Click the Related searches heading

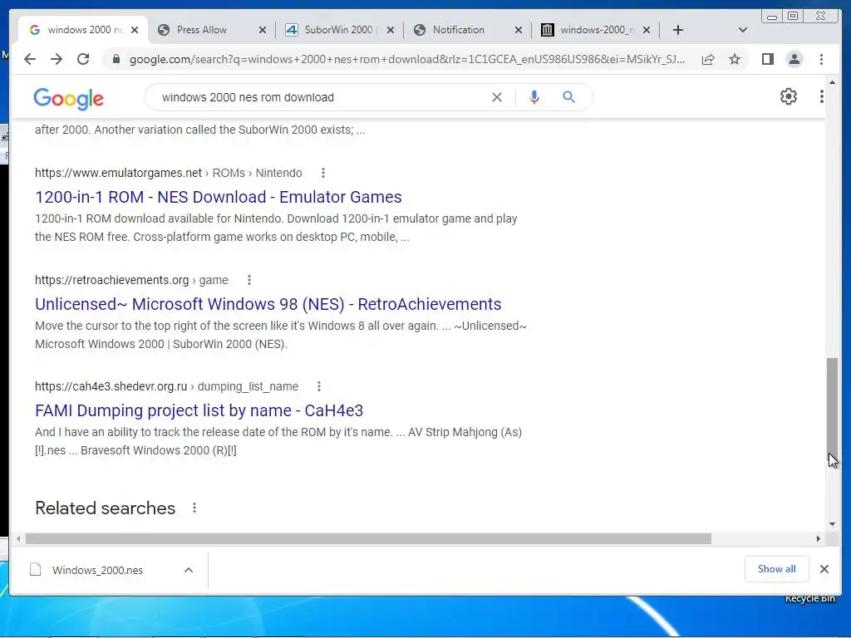point(106,508)
